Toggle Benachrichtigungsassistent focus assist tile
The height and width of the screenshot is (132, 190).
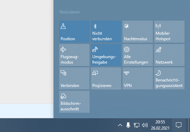(169, 78)
